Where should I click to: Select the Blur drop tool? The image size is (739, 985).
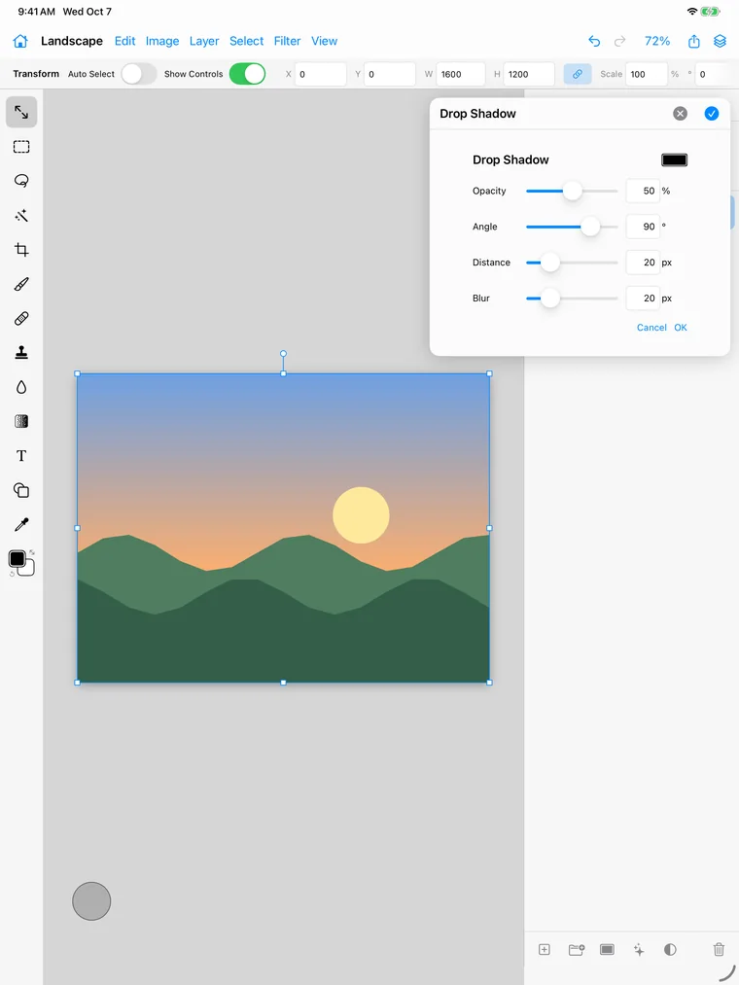pos(21,387)
